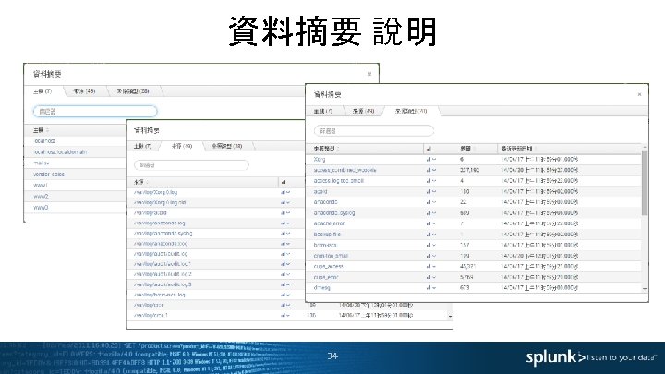
Task: Open the localhost host link
Action: [45, 140]
